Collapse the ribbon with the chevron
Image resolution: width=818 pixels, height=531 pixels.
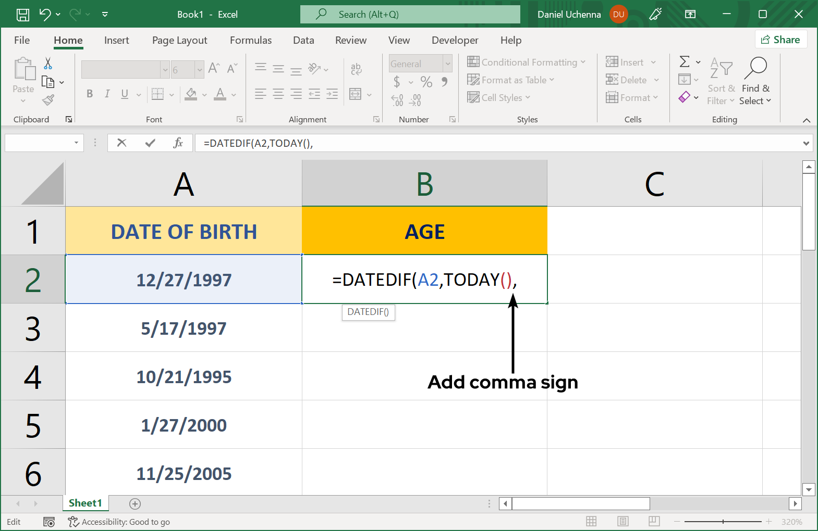click(x=807, y=120)
